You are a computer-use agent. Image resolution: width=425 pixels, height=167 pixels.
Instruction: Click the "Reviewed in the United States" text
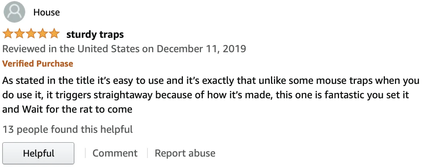click(71, 49)
